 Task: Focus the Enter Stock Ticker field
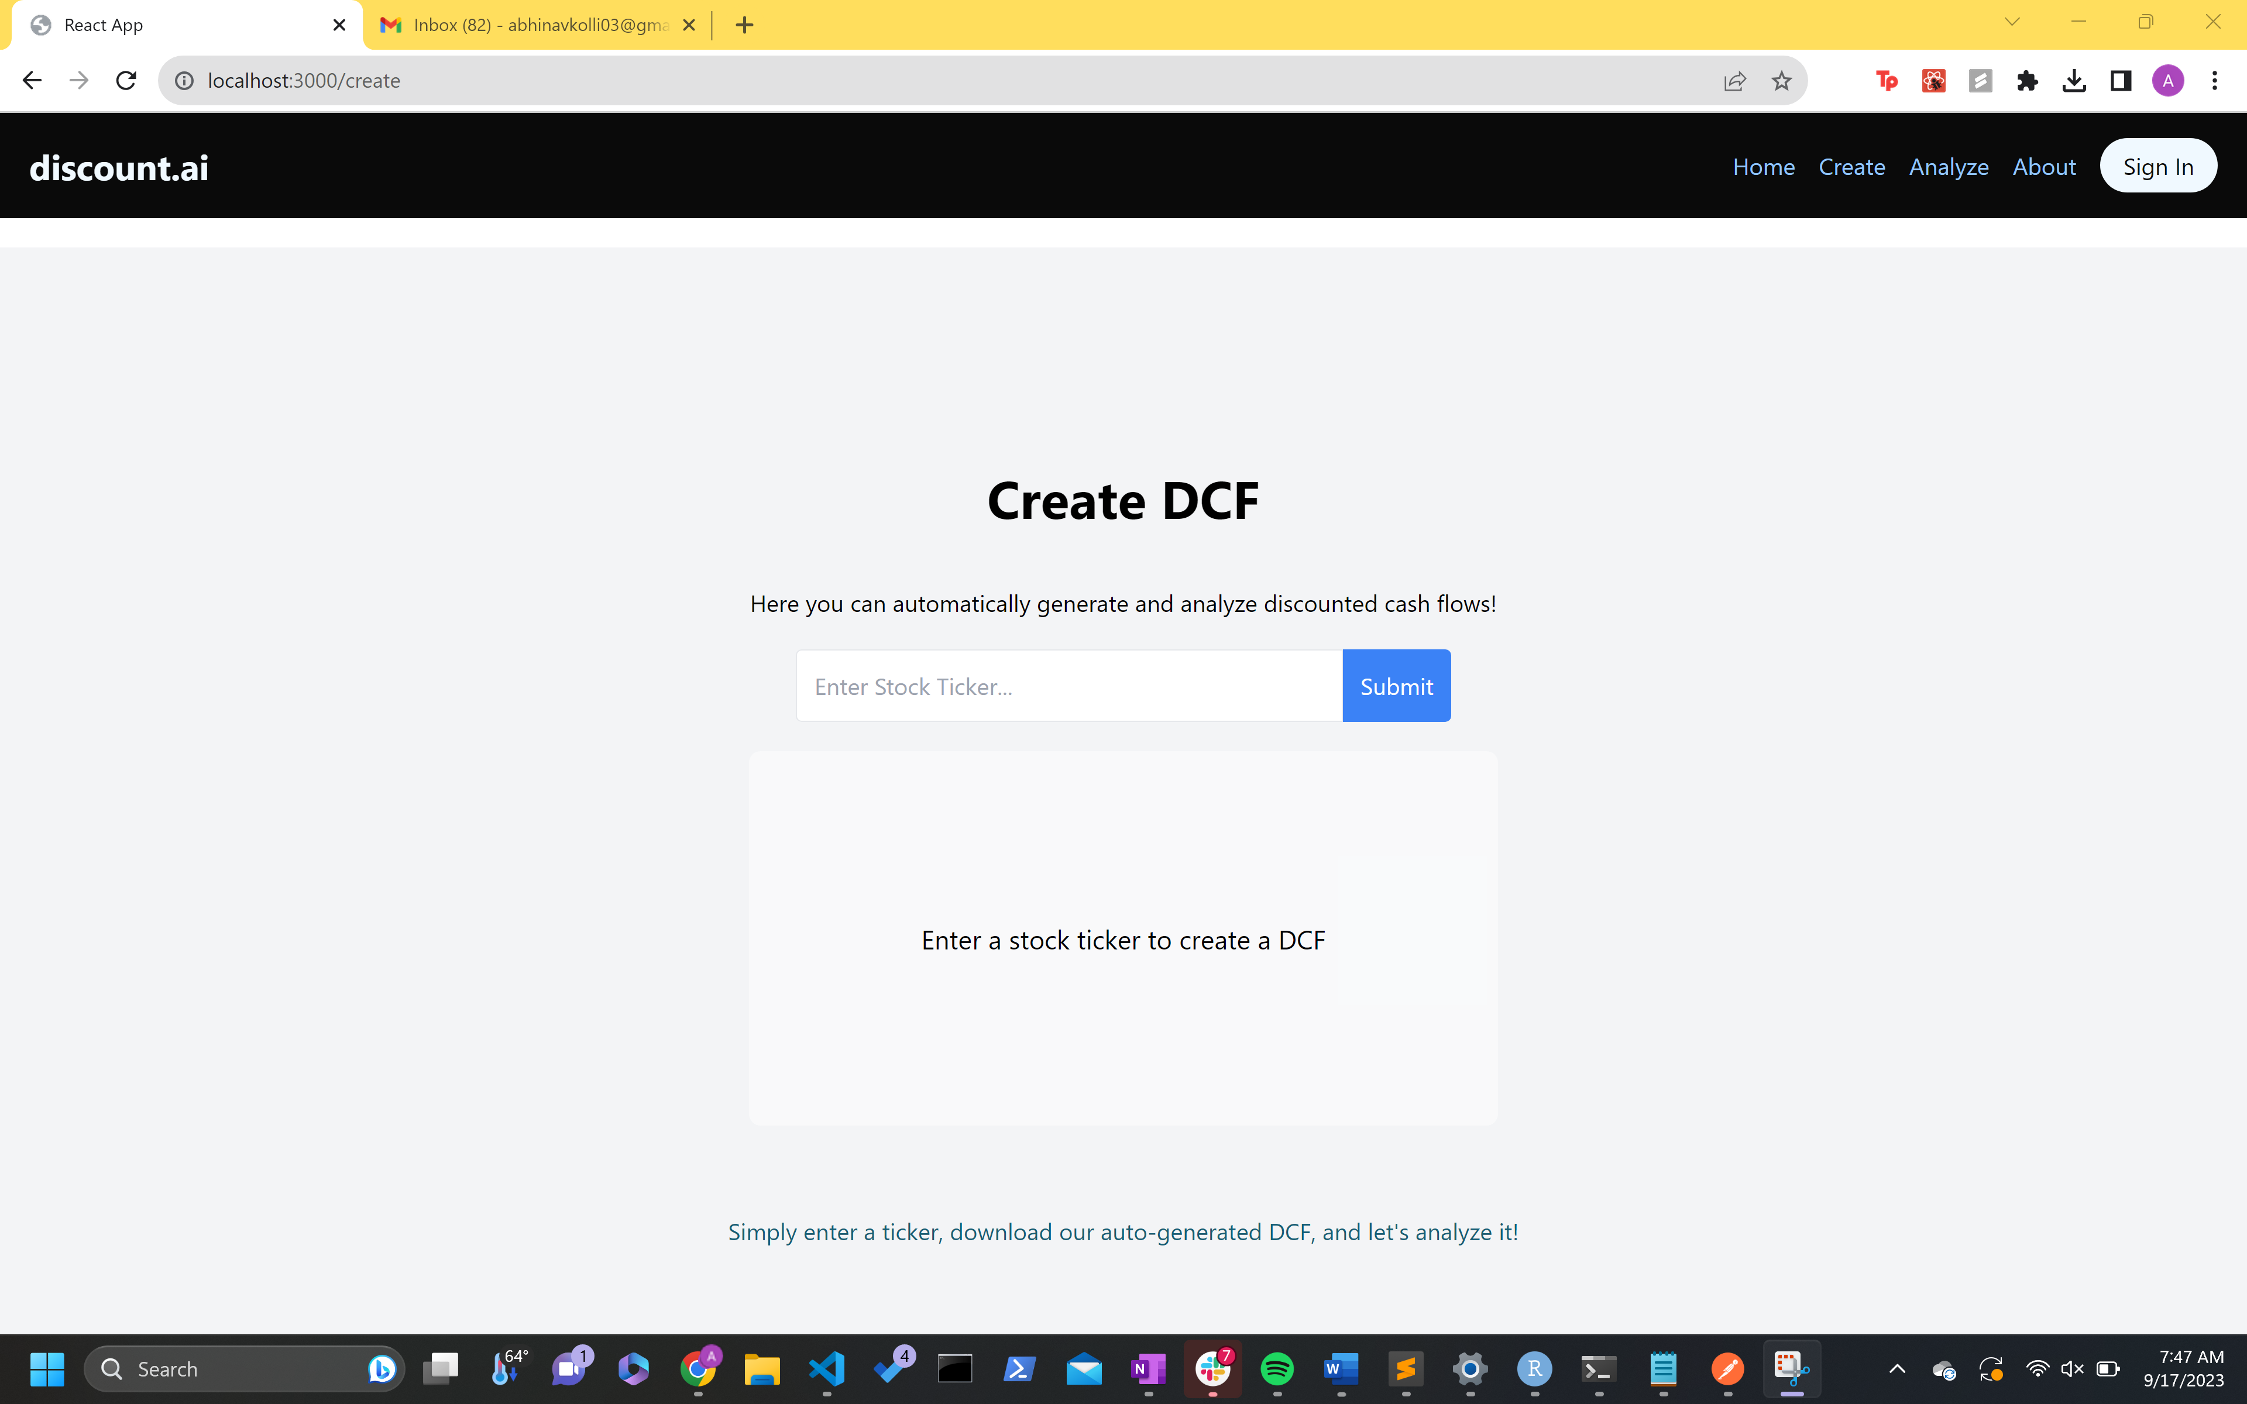1068,686
